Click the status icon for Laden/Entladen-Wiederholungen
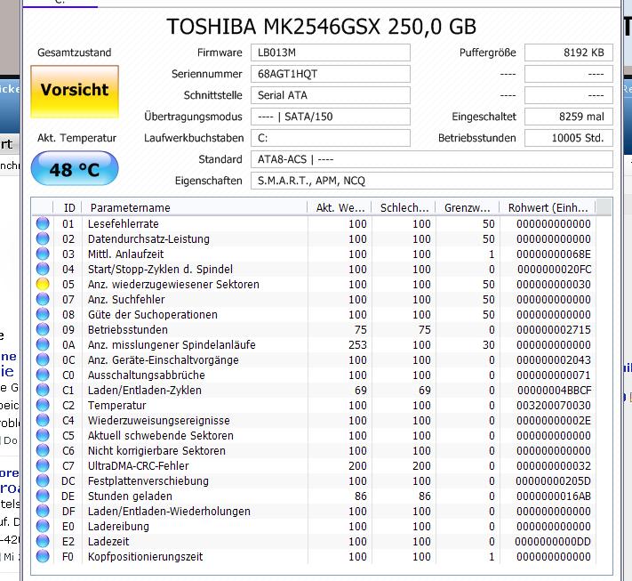Screen dimensions: 632x581 pyautogui.click(x=43, y=511)
